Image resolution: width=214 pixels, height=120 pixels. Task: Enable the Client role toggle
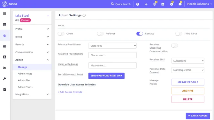pos(61,34)
